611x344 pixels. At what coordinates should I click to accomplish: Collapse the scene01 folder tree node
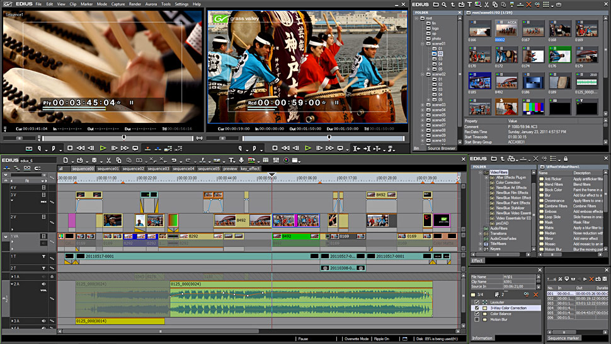pyautogui.click(x=423, y=44)
